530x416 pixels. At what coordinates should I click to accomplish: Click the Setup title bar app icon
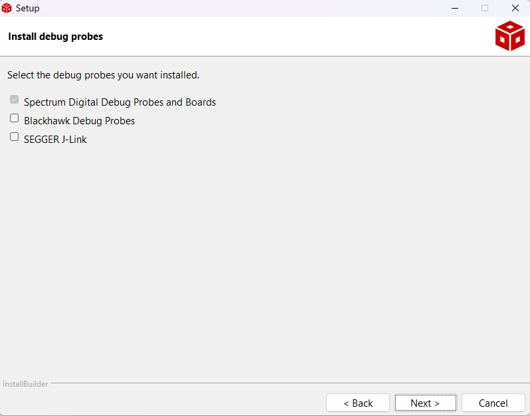(7, 8)
